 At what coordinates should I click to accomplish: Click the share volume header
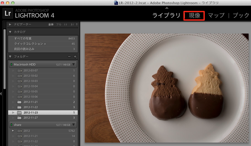43,125
